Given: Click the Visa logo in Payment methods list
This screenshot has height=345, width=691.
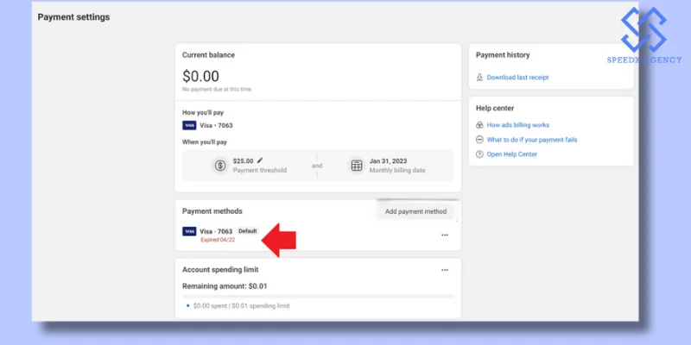Looking at the screenshot, I should [189, 231].
